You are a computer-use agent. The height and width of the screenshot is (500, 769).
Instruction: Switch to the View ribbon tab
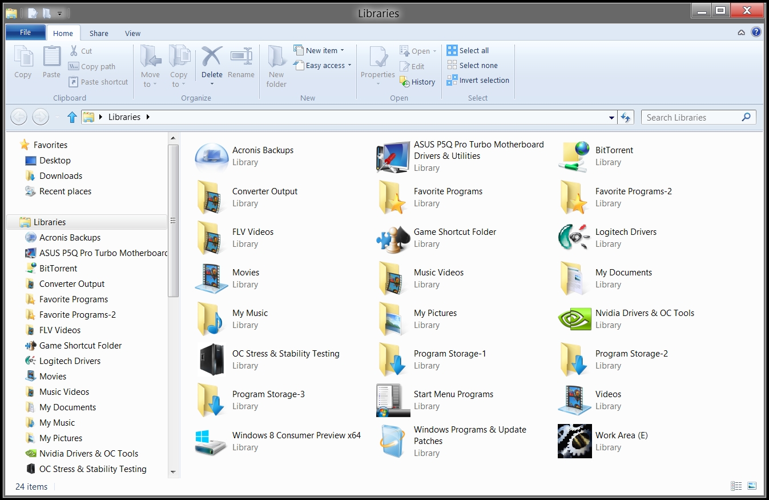tap(132, 33)
